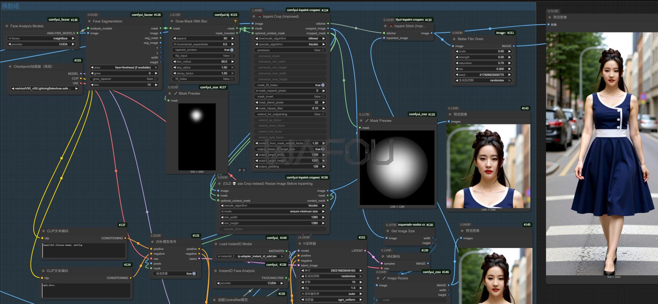Viewport: 658px width, 304px height.
Task: Open provider CUDA dropdown in Face Analysis Models
Action: click(x=41, y=44)
